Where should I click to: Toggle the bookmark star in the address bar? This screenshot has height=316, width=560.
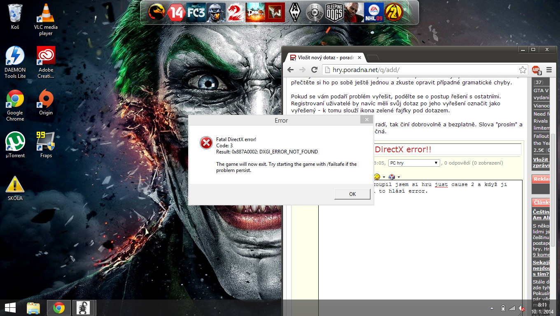click(x=522, y=70)
